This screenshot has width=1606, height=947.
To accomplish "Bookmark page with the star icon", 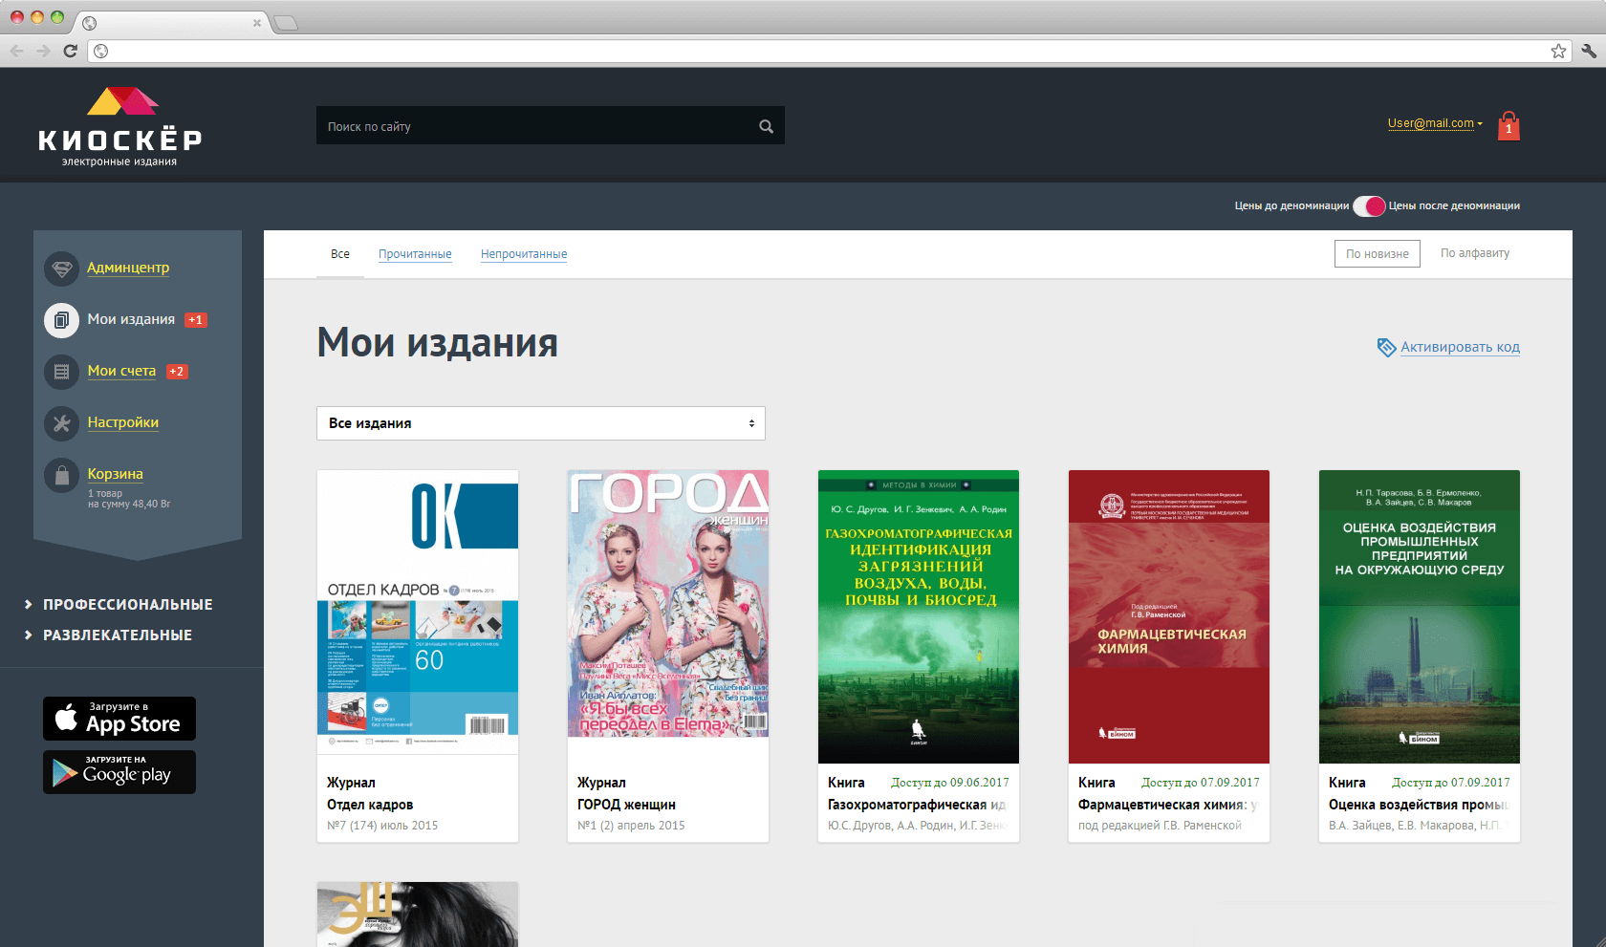I will (x=1558, y=51).
